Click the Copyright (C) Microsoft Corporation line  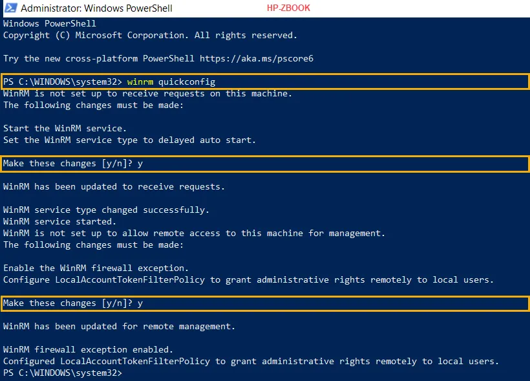(150, 35)
